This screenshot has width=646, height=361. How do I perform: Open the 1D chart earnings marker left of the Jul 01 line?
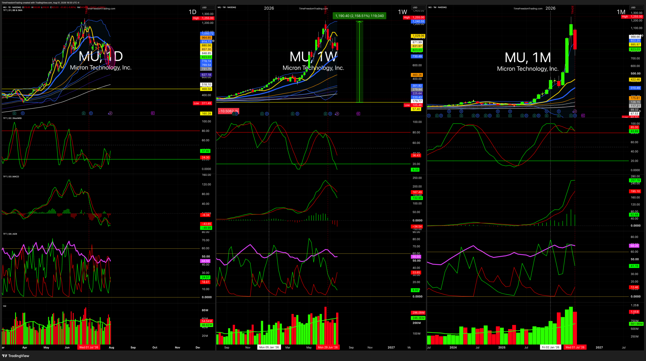(x=83, y=113)
